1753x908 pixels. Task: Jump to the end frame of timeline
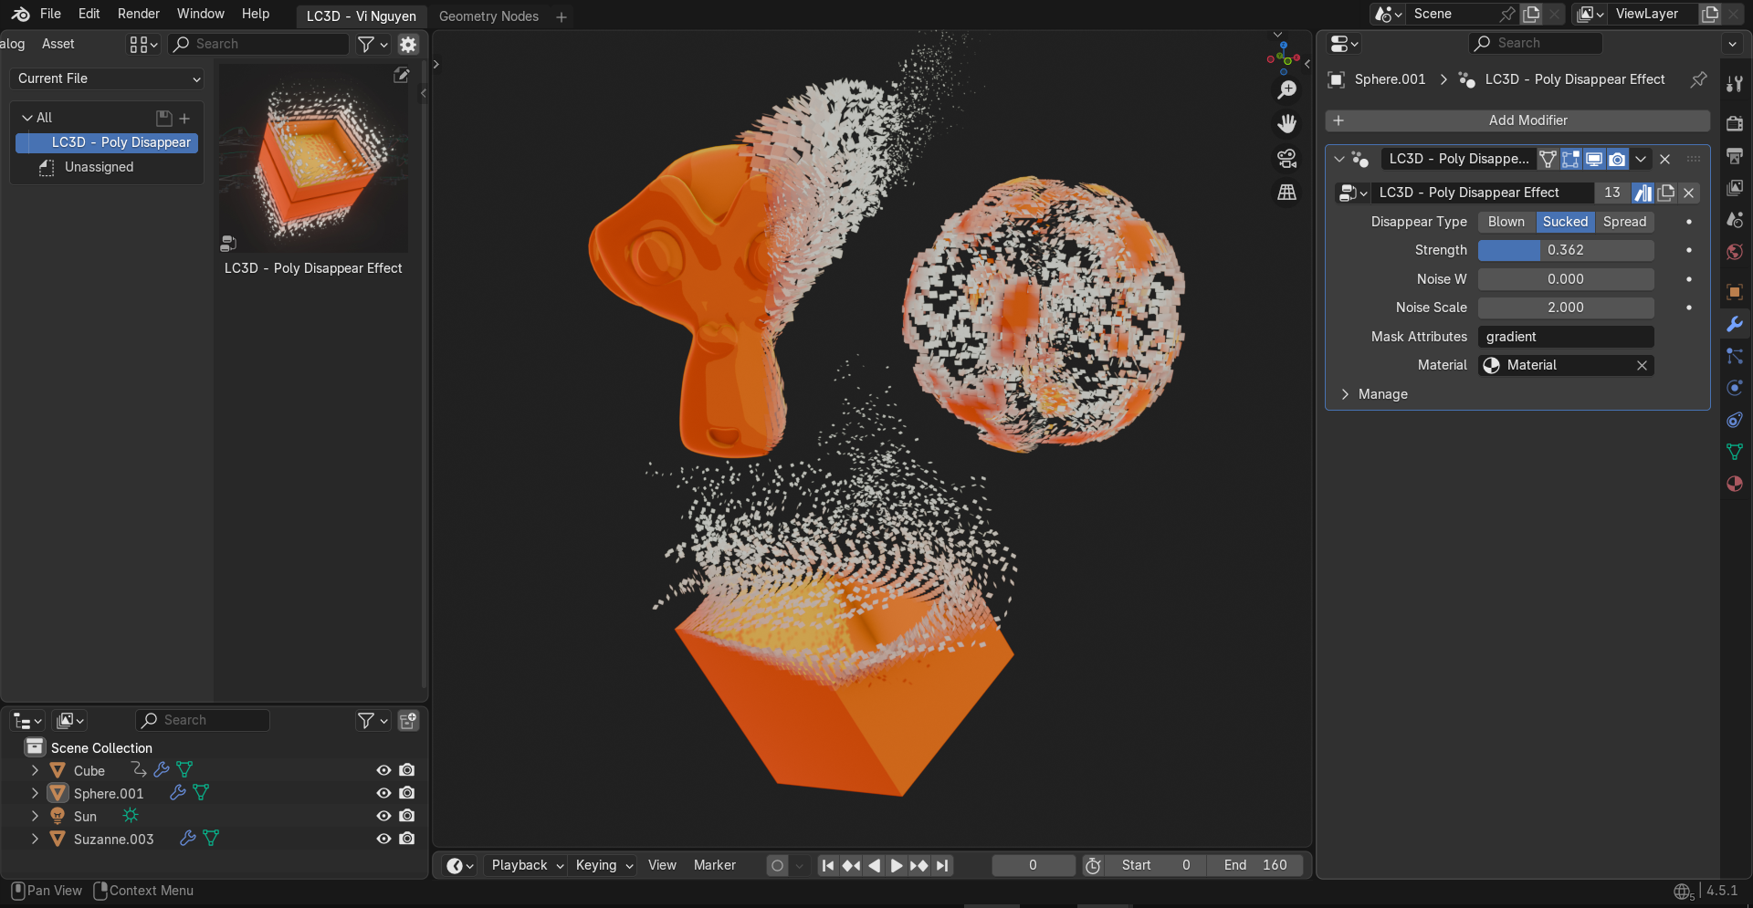coord(942,865)
